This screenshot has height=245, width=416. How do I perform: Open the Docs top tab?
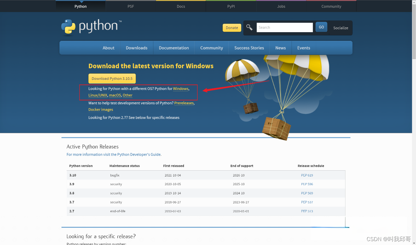[181, 6]
